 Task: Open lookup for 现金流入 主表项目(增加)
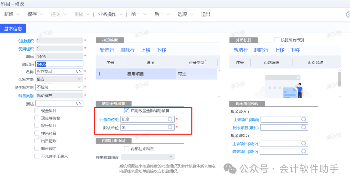point(304,119)
